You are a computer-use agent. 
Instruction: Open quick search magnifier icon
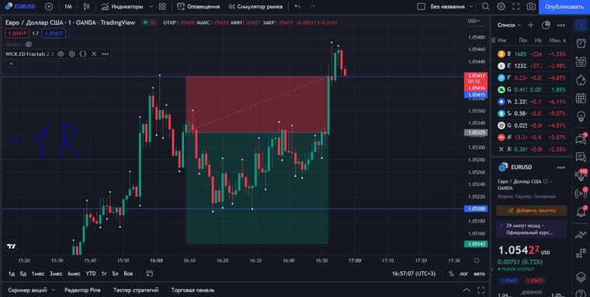tap(486, 6)
